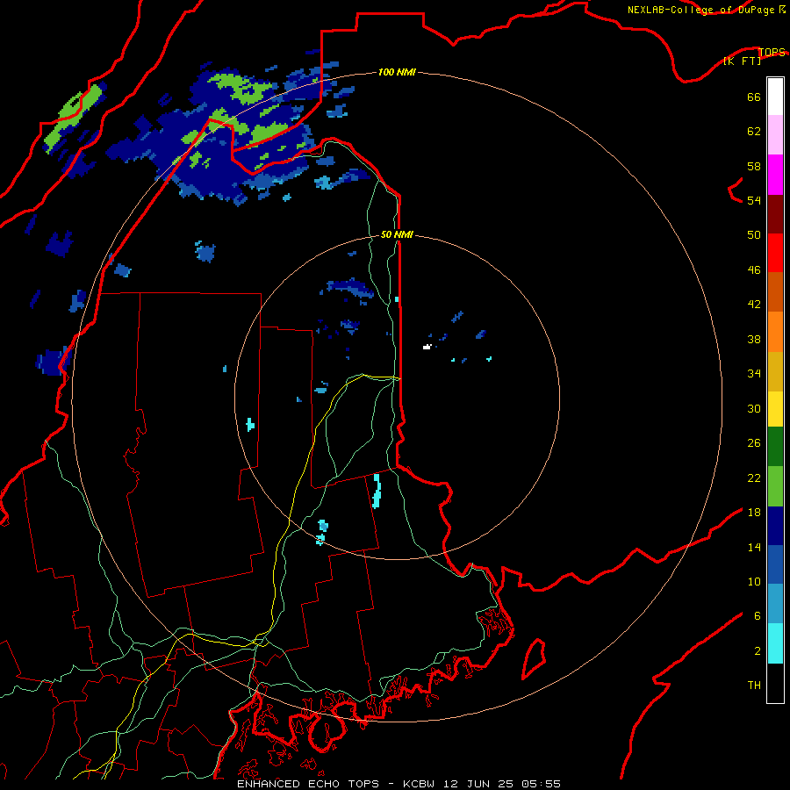Screen dimensions: 790x790
Task: Click the small white echo near radar center
Action: tap(427, 347)
